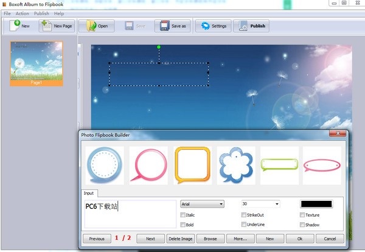
Task: Publish the flipbook from the toolbar
Action: pos(252,26)
